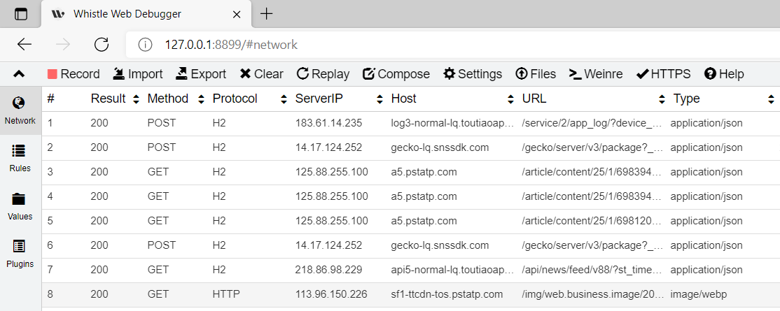
Task: Click URL /service/2/app_log in row 1
Action: click(x=592, y=123)
